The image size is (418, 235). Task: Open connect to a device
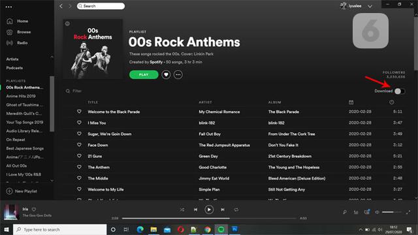(367, 211)
